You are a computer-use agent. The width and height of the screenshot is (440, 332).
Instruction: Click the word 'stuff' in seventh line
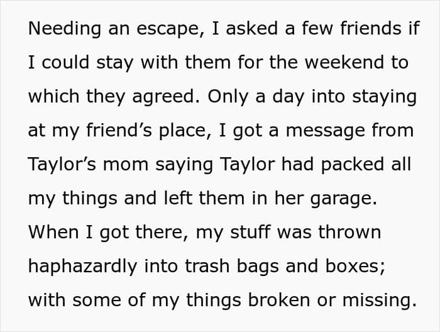[250, 232]
